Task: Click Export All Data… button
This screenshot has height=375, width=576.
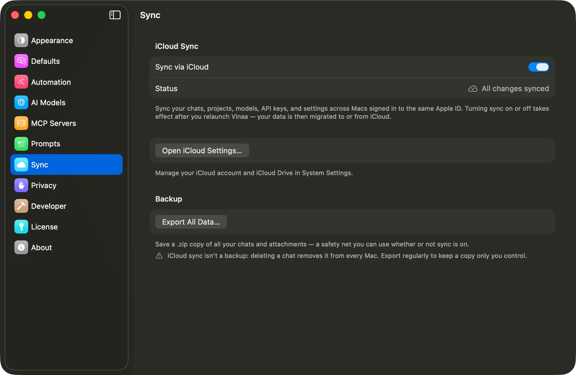Action: 191,222
